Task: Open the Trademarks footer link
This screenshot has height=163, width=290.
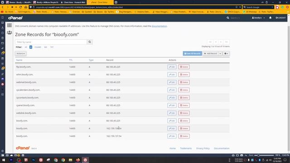Action: pos(186,149)
